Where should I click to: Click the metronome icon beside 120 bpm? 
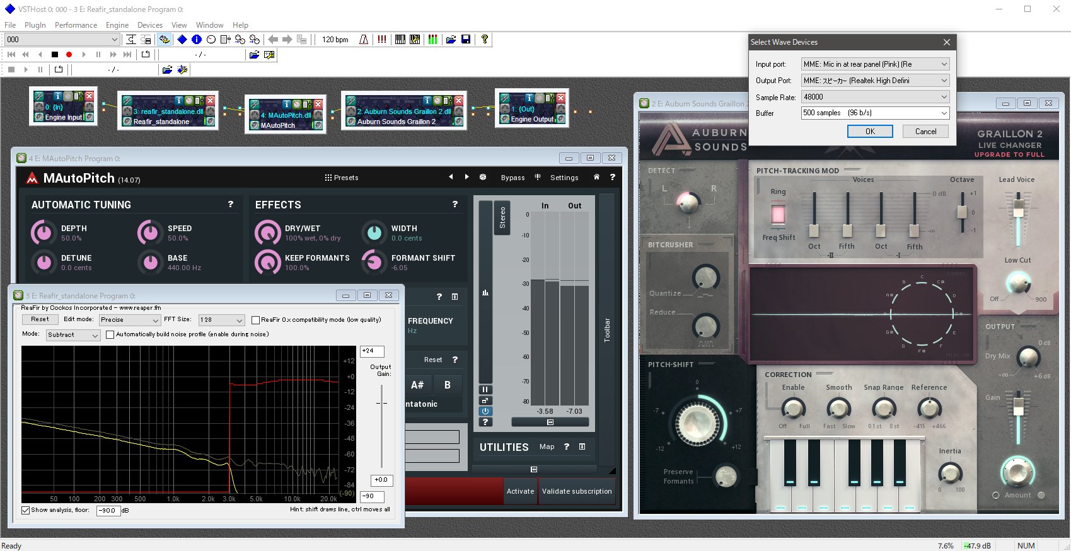(x=364, y=39)
